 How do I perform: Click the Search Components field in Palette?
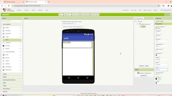(x=12, y=21)
